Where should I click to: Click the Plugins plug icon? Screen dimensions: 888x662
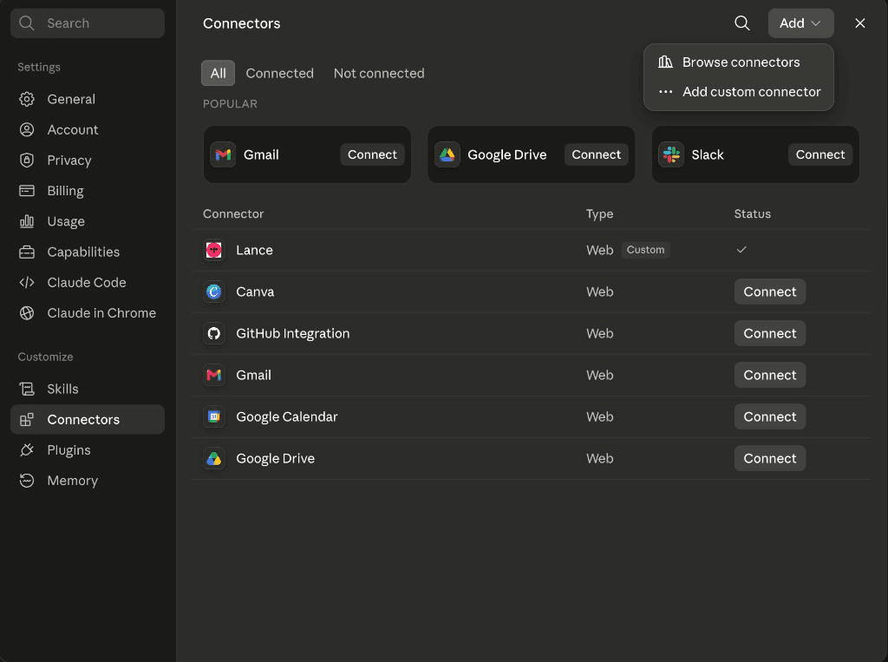point(27,450)
